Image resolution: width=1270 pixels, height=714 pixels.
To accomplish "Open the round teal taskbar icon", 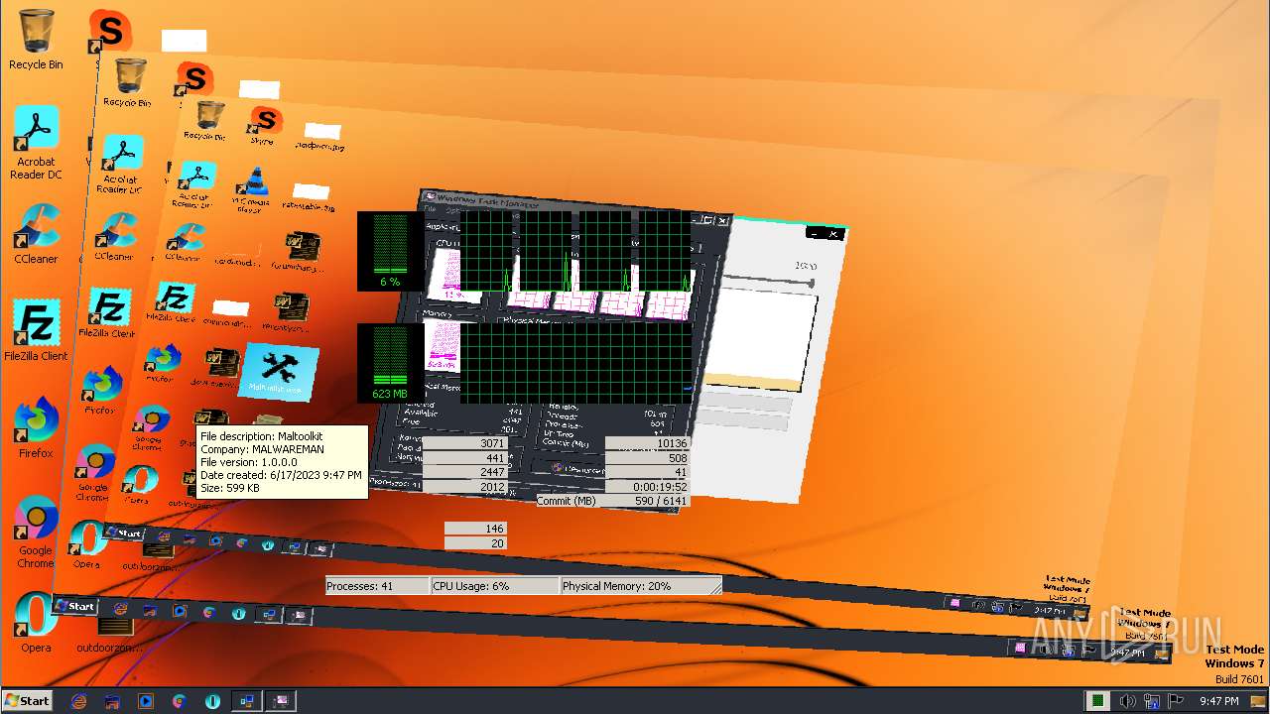I will pos(212,701).
